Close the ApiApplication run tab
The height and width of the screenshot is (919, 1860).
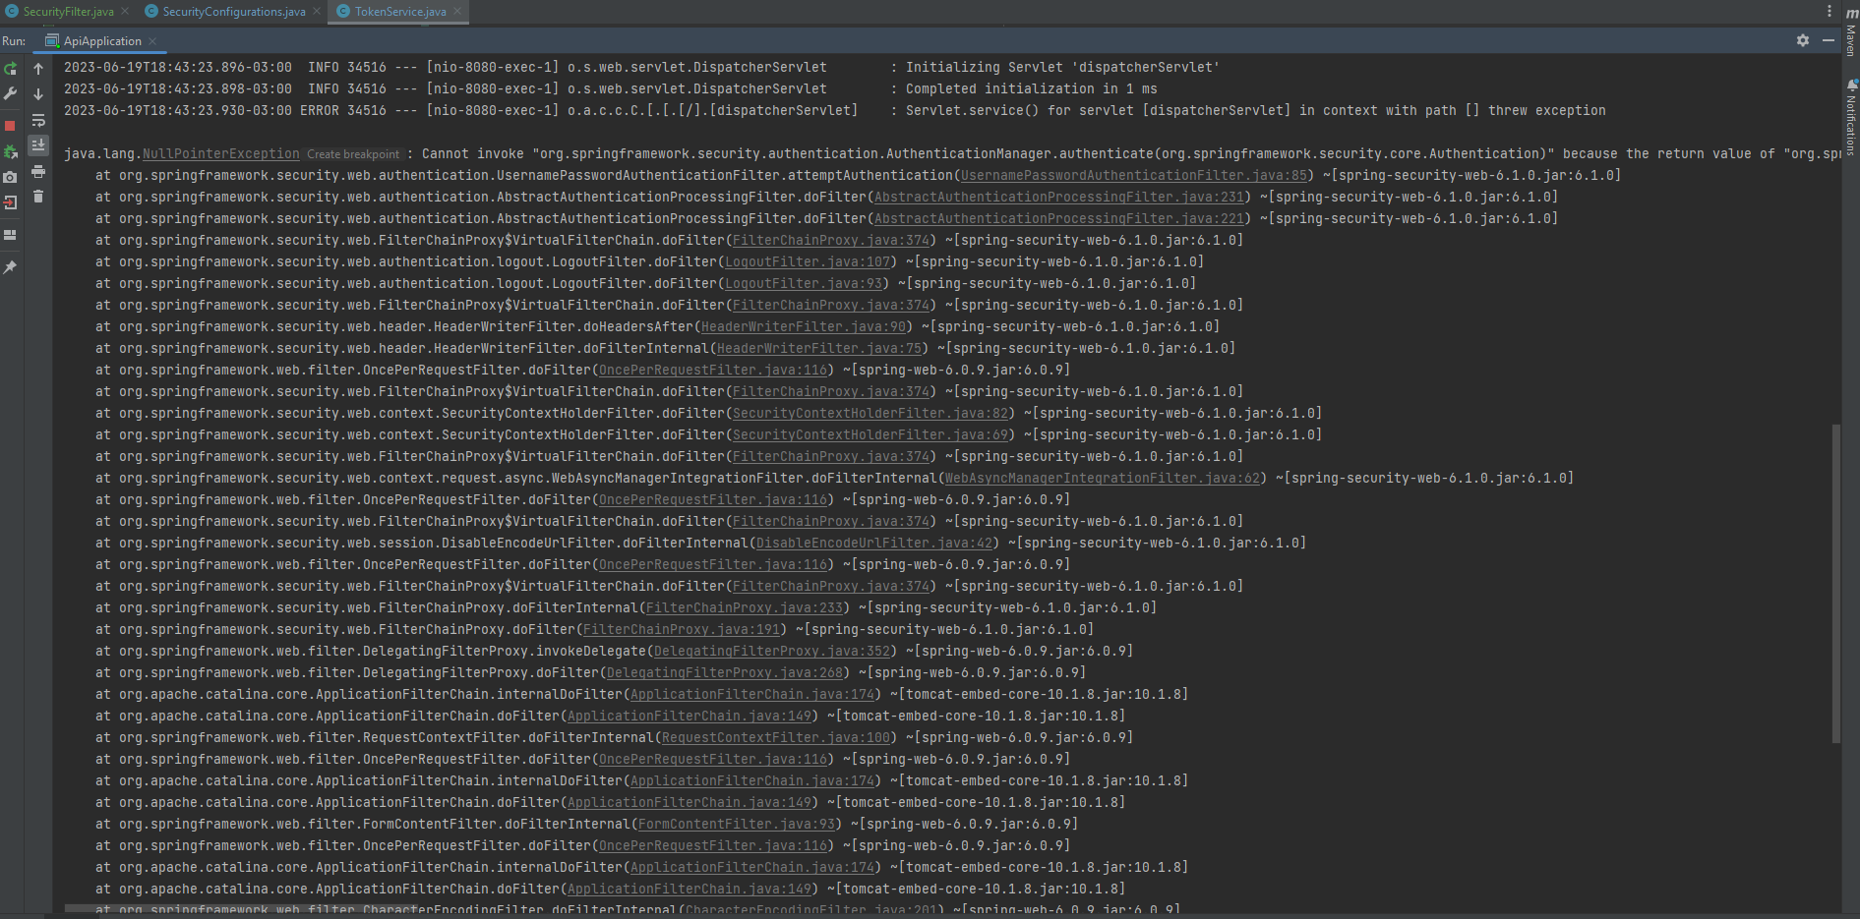tap(152, 41)
